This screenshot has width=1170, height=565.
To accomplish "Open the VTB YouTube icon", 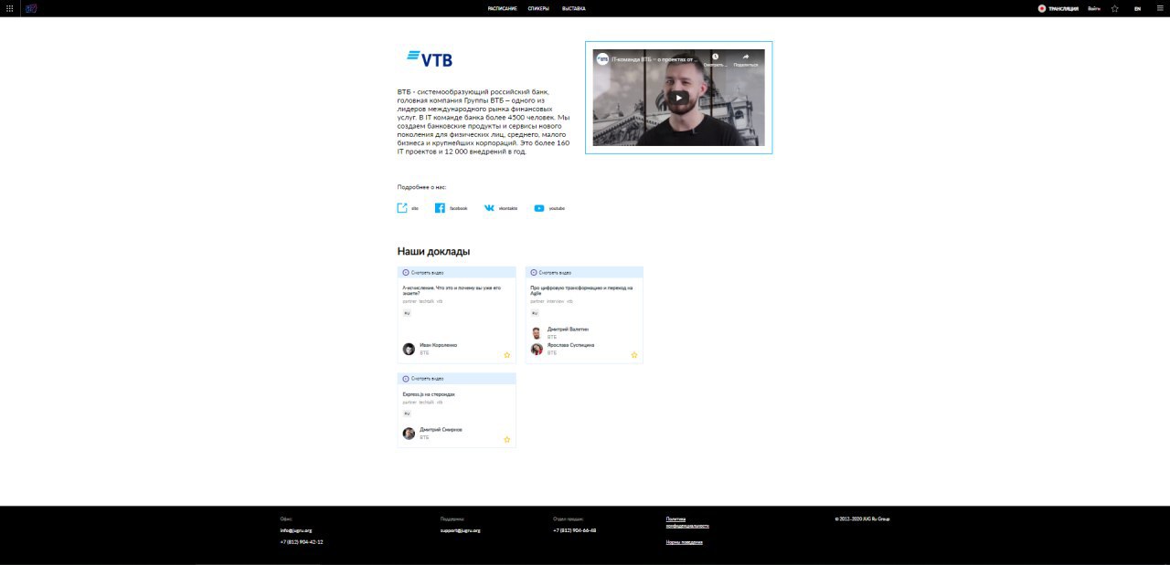I will click(x=539, y=208).
